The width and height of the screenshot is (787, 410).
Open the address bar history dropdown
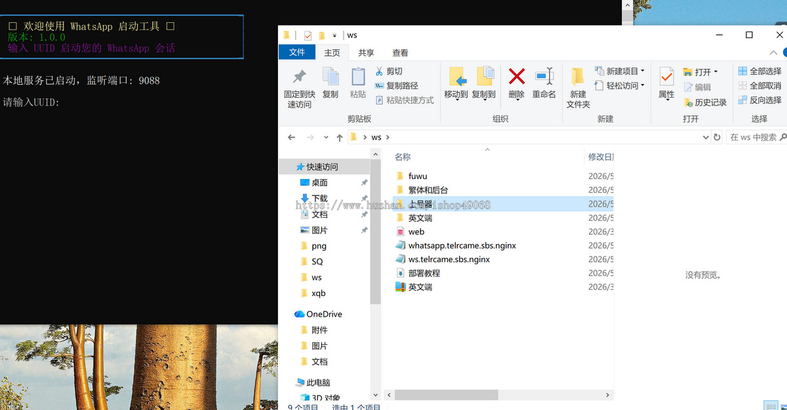[x=706, y=137]
